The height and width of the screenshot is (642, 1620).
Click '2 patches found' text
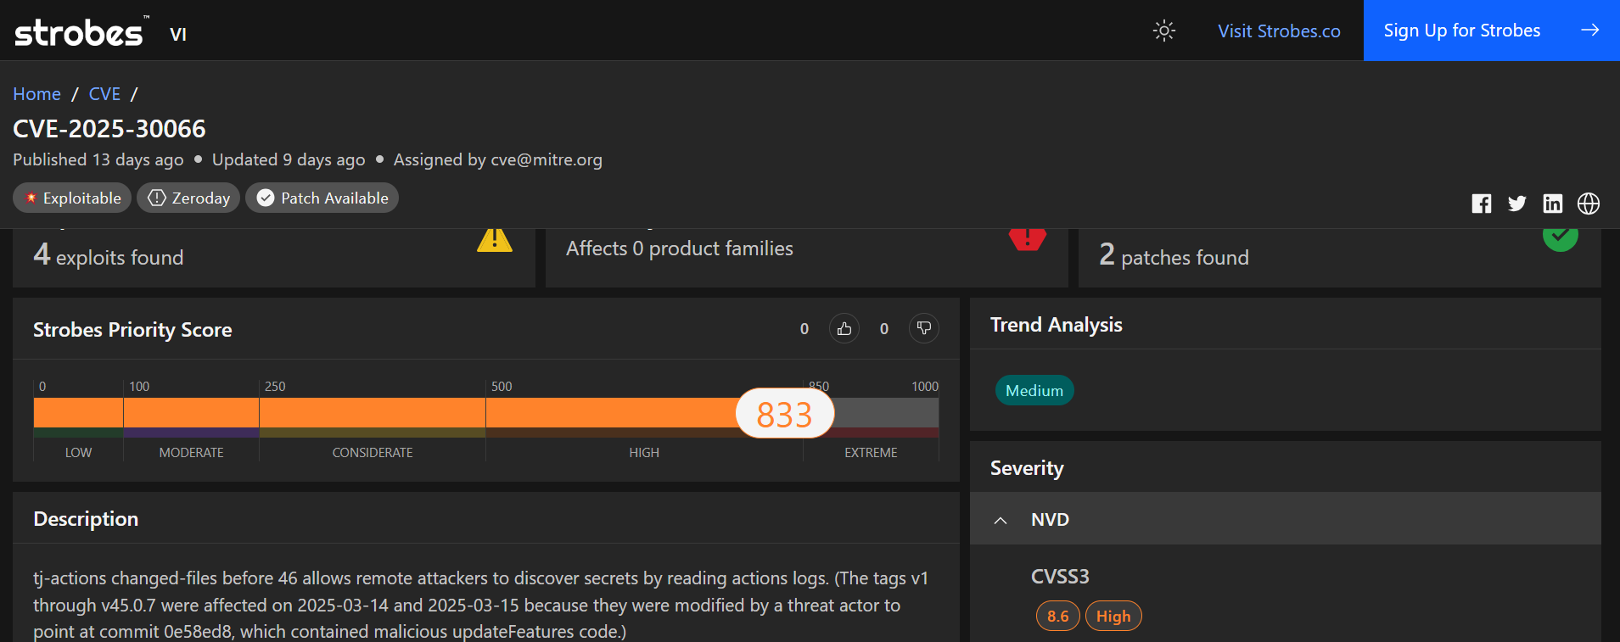click(x=1174, y=255)
